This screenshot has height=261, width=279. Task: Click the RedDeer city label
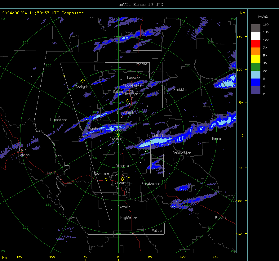coord(131,94)
